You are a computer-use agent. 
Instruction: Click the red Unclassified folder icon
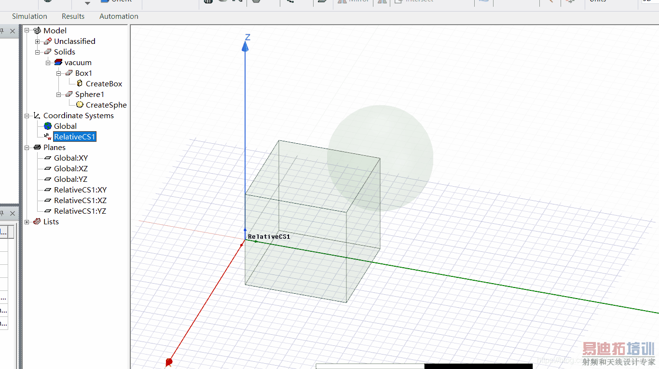pos(48,41)
